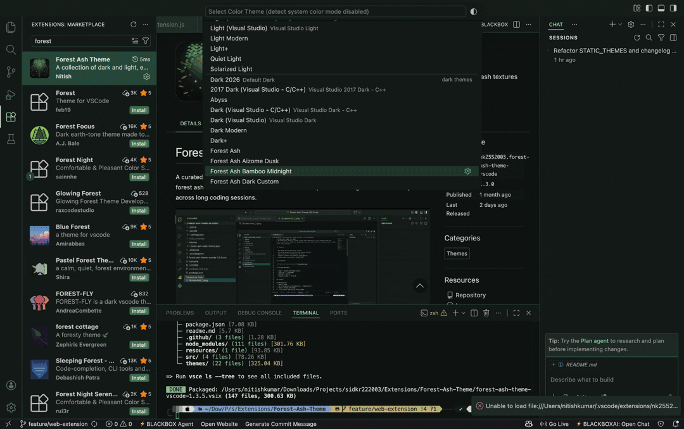Focus the Select Color Theme input
This screenshot has width=684, height=429.
click(x=335, y=12)
